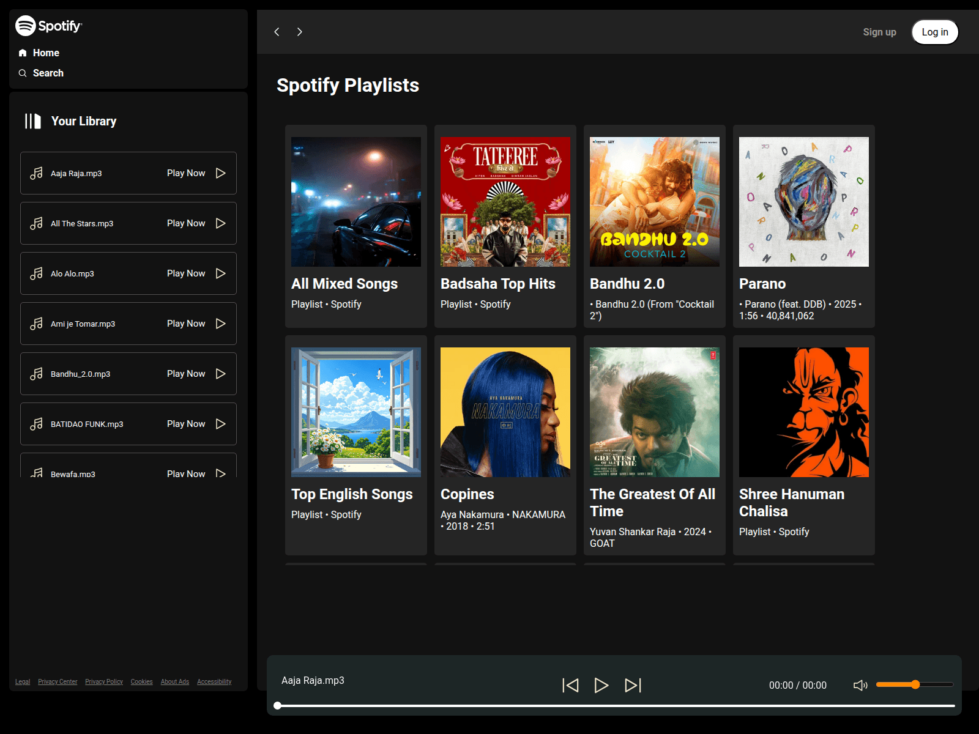Screen dimensions: 979x734
Task: Click Aaja Raja.mp3 title in player bar
Action: pos(313,680)
